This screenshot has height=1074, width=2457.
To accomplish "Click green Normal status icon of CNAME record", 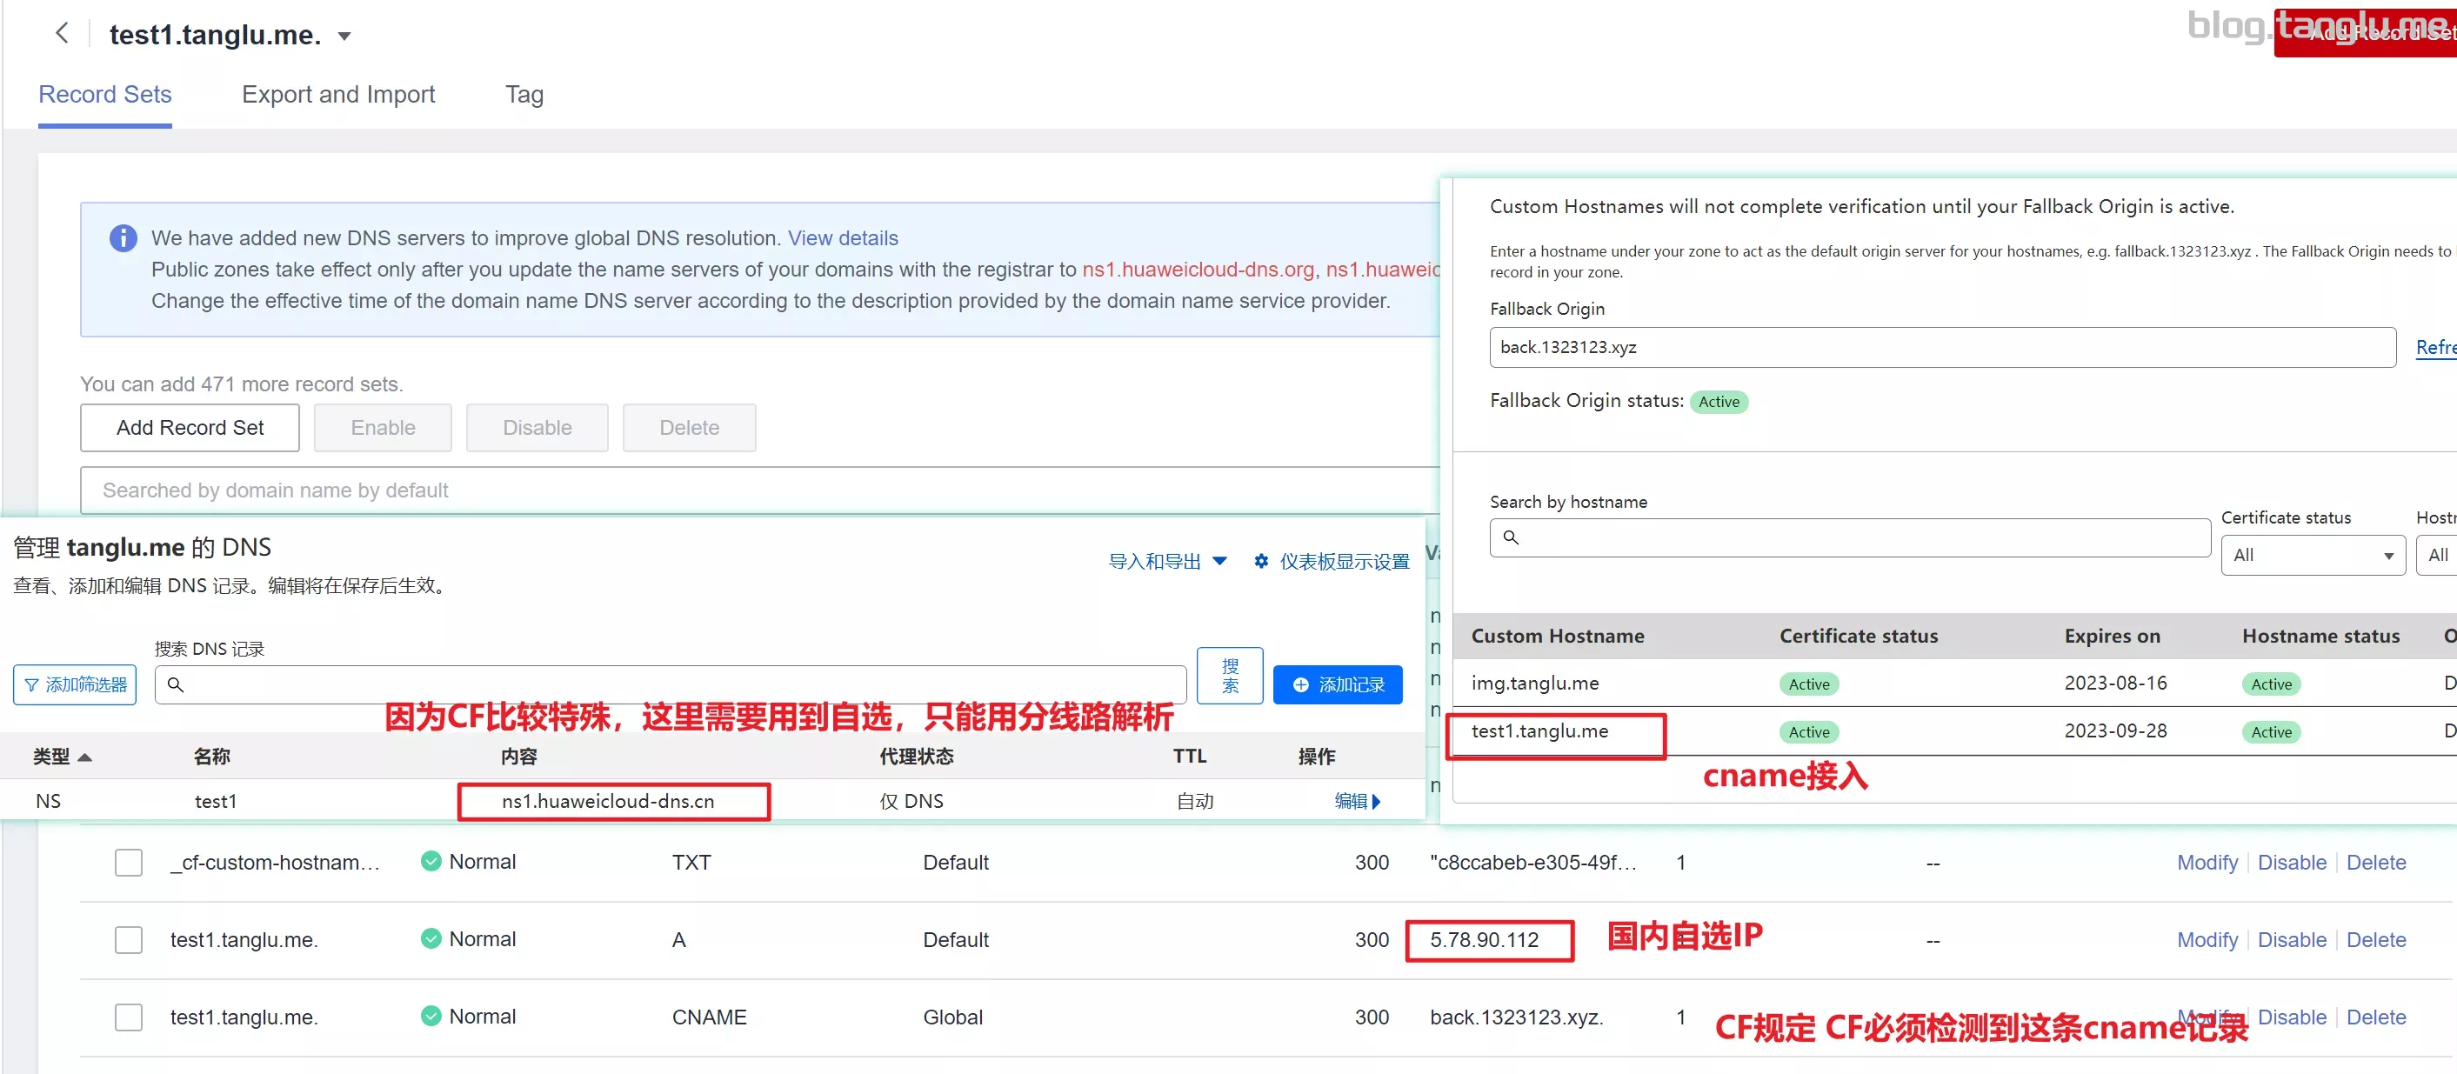I will (431, 1016).
